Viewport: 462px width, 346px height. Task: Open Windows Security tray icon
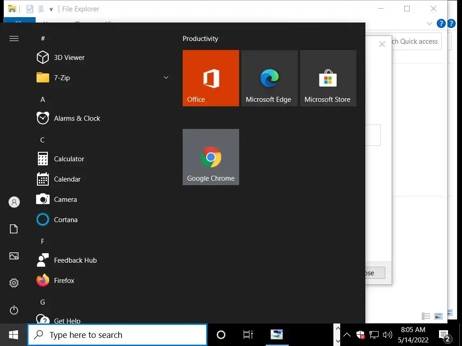pos(360,335)
